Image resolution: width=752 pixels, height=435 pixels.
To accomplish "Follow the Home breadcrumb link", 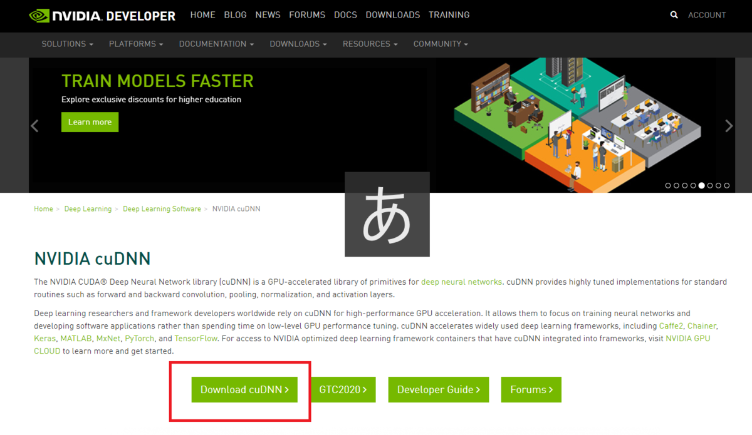I will (43, 209).
